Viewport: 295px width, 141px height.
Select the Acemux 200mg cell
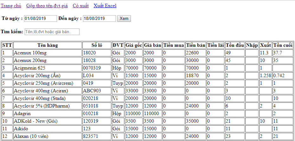click(48, 60)
